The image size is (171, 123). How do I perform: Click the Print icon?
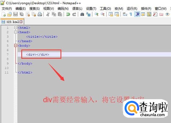40,14
